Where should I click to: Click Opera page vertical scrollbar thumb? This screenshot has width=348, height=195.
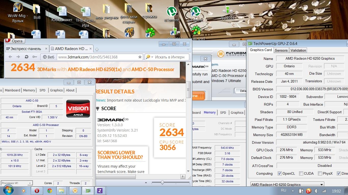coord(189,90)
